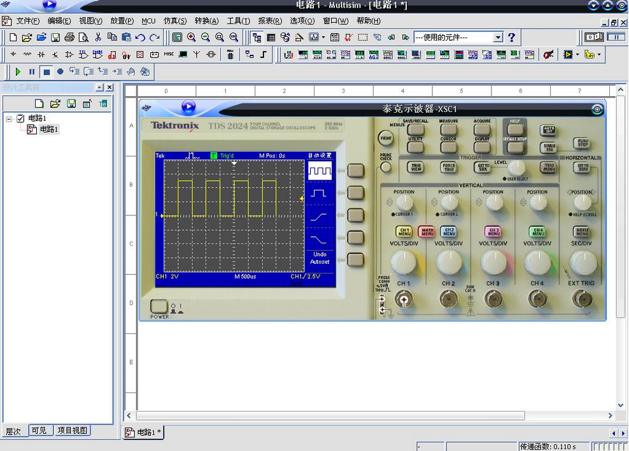The image size is (629, 451).
Task: Click the trigger LEVEL knob
Action: (517, 168)
